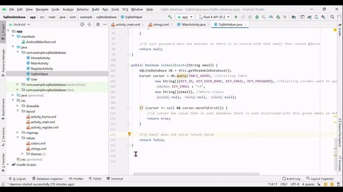The image size is (343, 192).
Task: Open the Event Log
Action: (292, 179)
